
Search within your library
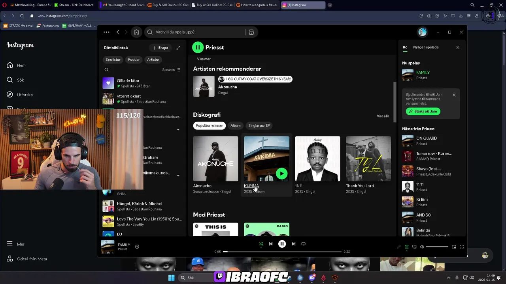(x=106, y=70)
